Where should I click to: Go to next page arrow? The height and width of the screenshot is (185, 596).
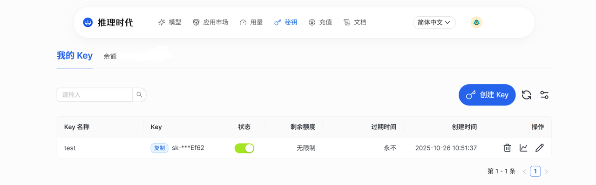coord(546,172)
